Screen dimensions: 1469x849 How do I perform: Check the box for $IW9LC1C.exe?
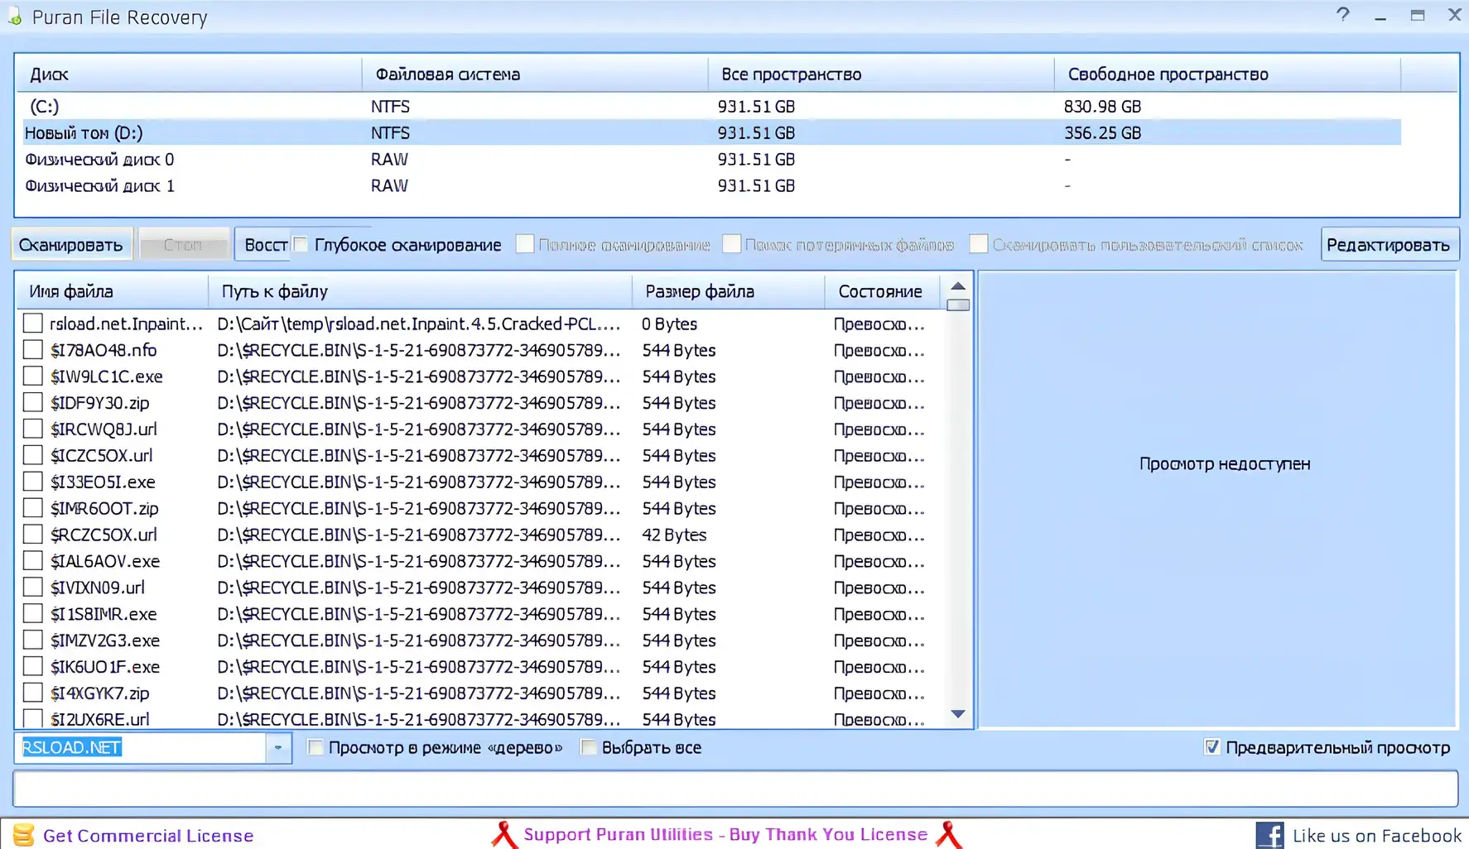pos(32,377)
